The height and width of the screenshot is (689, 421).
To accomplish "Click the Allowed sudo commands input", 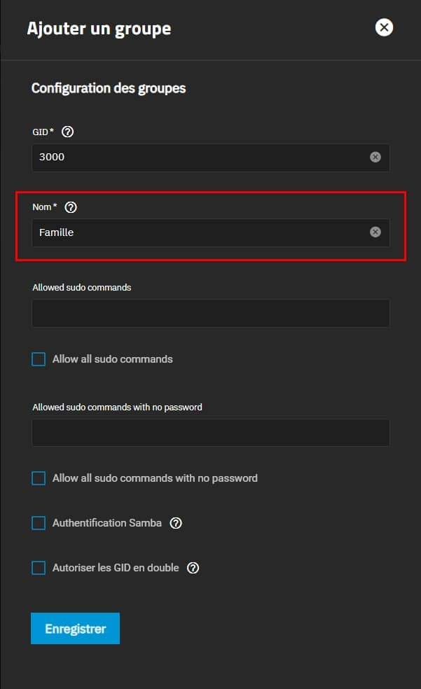I will coord(210,313).
